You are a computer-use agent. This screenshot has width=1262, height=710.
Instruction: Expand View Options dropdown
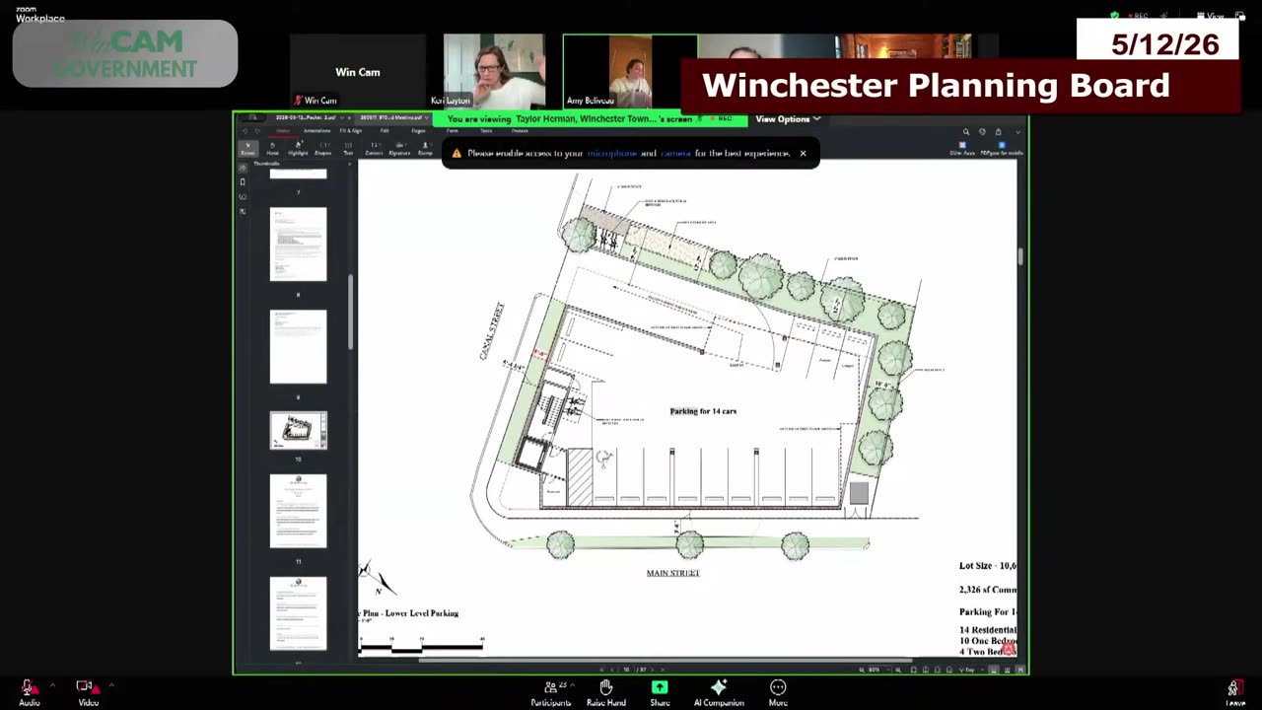pyautogui.click(x=788, y=119)
